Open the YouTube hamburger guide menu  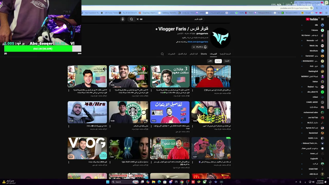(322, 19)
